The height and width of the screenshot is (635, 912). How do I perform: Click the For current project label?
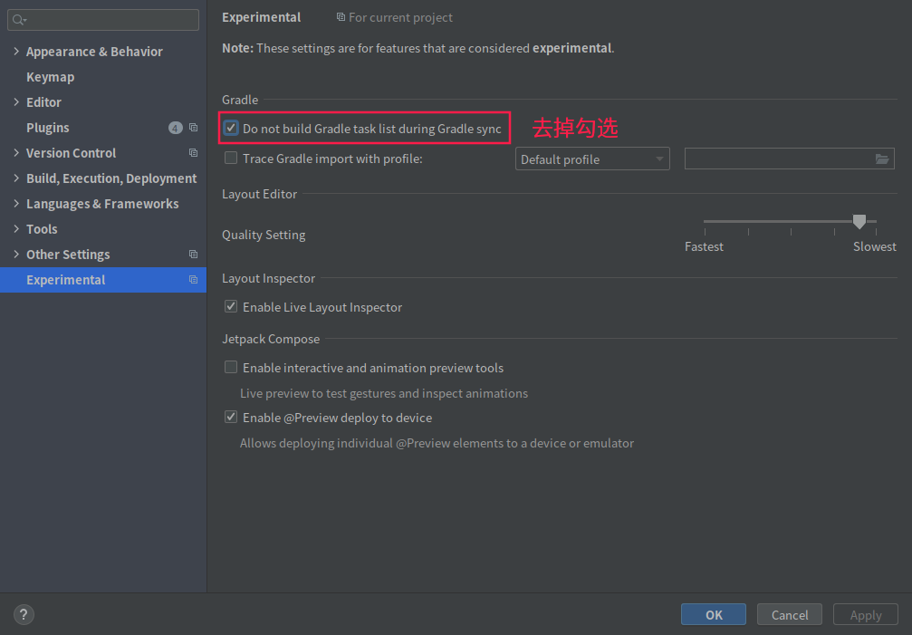(400, 17)
